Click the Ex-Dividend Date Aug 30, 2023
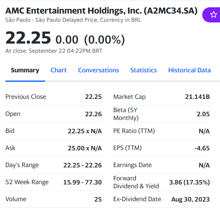The image size is (220, 211). [190, 199]
